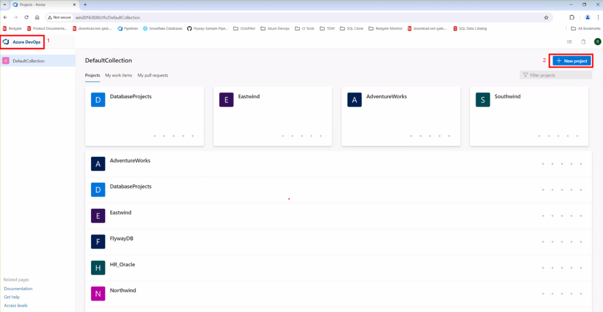Click the Azure DevOps logo
603x312 pixels.
(6, 42)
